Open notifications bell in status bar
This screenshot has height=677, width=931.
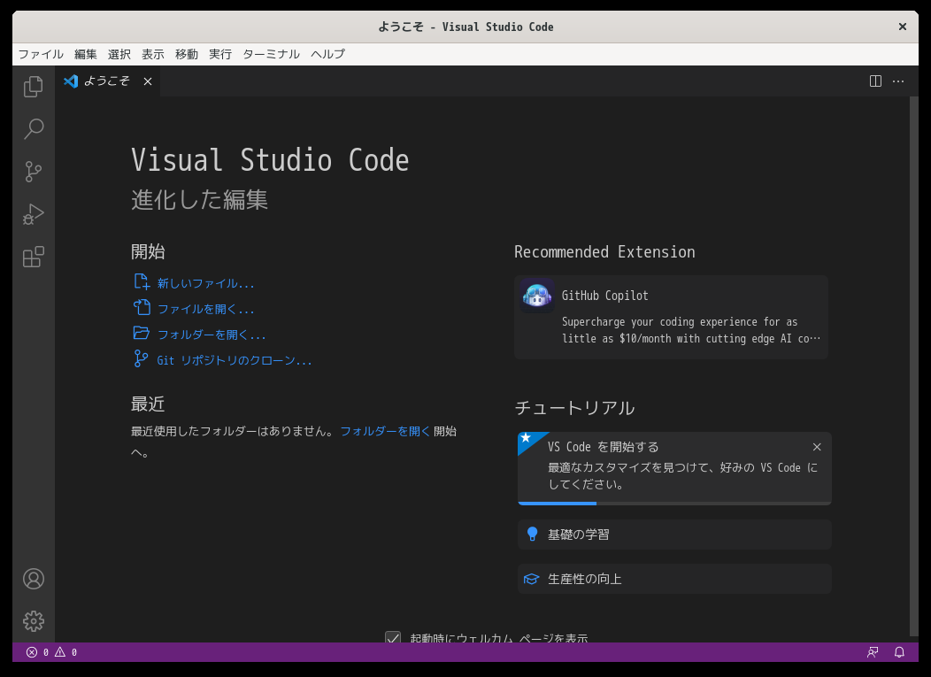tap(899, 652)
